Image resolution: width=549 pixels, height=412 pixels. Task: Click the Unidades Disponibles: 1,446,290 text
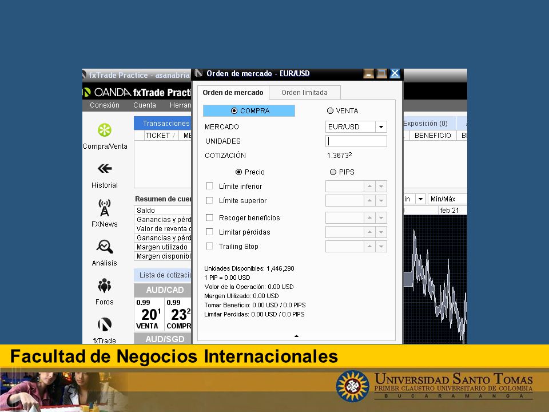(x=249, y=269)
